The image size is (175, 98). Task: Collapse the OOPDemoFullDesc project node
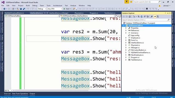tap(124, 26)
